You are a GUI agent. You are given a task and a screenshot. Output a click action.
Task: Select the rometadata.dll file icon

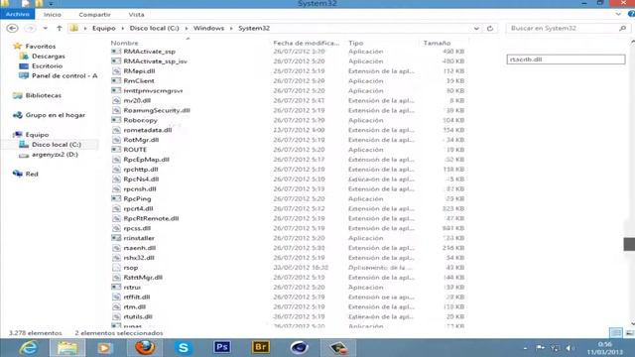point(116,130)
